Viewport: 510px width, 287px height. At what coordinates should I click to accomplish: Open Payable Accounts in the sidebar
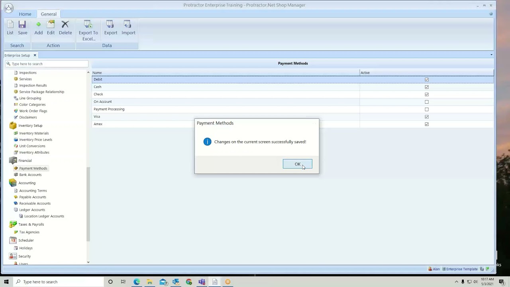[33, 197]
